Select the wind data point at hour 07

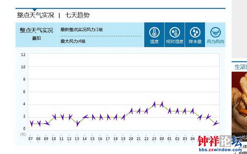[x=32, y=124]
